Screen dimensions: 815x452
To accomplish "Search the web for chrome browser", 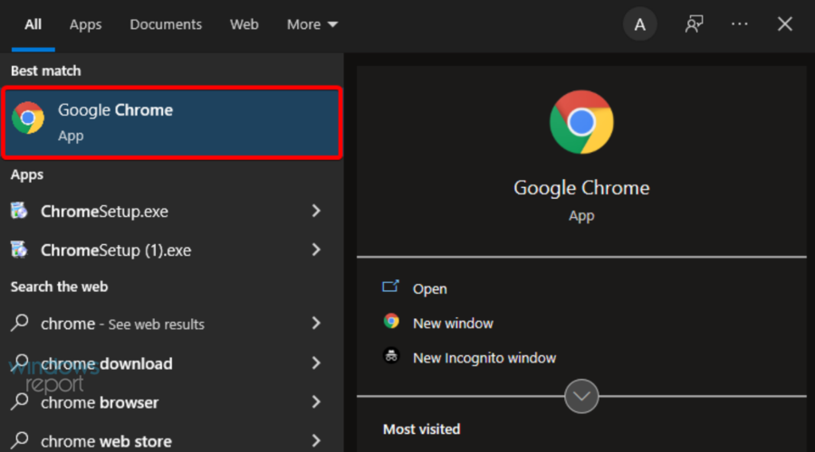I will 167,402.
